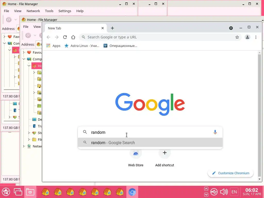Expand the Favou tree node
Image resolution: width=264 pixels, height=198 pixels.
click(x=24, y=52)
